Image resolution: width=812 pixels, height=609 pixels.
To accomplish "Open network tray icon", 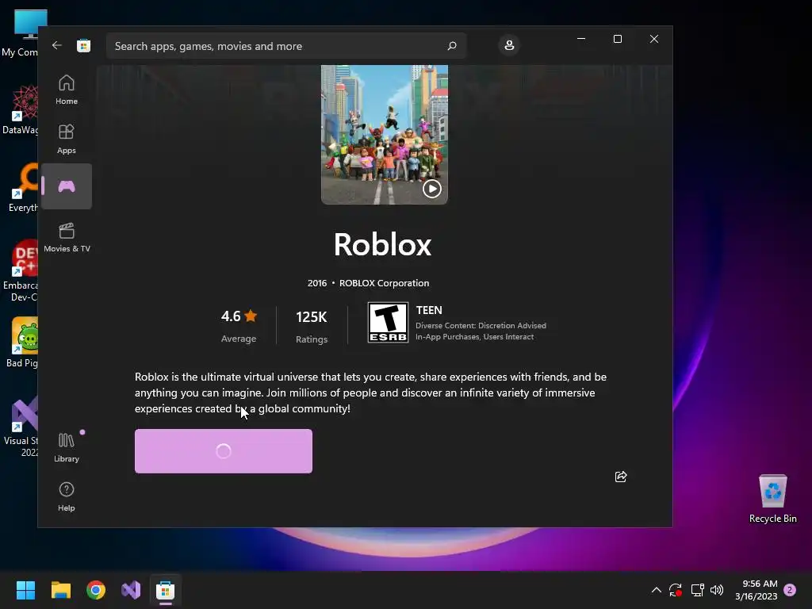I will pos(697,590).
